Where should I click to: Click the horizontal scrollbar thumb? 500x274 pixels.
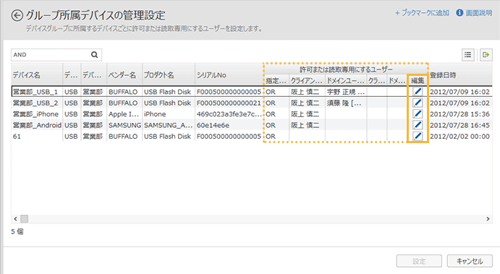pyautogui.click(x=24, y=219)
